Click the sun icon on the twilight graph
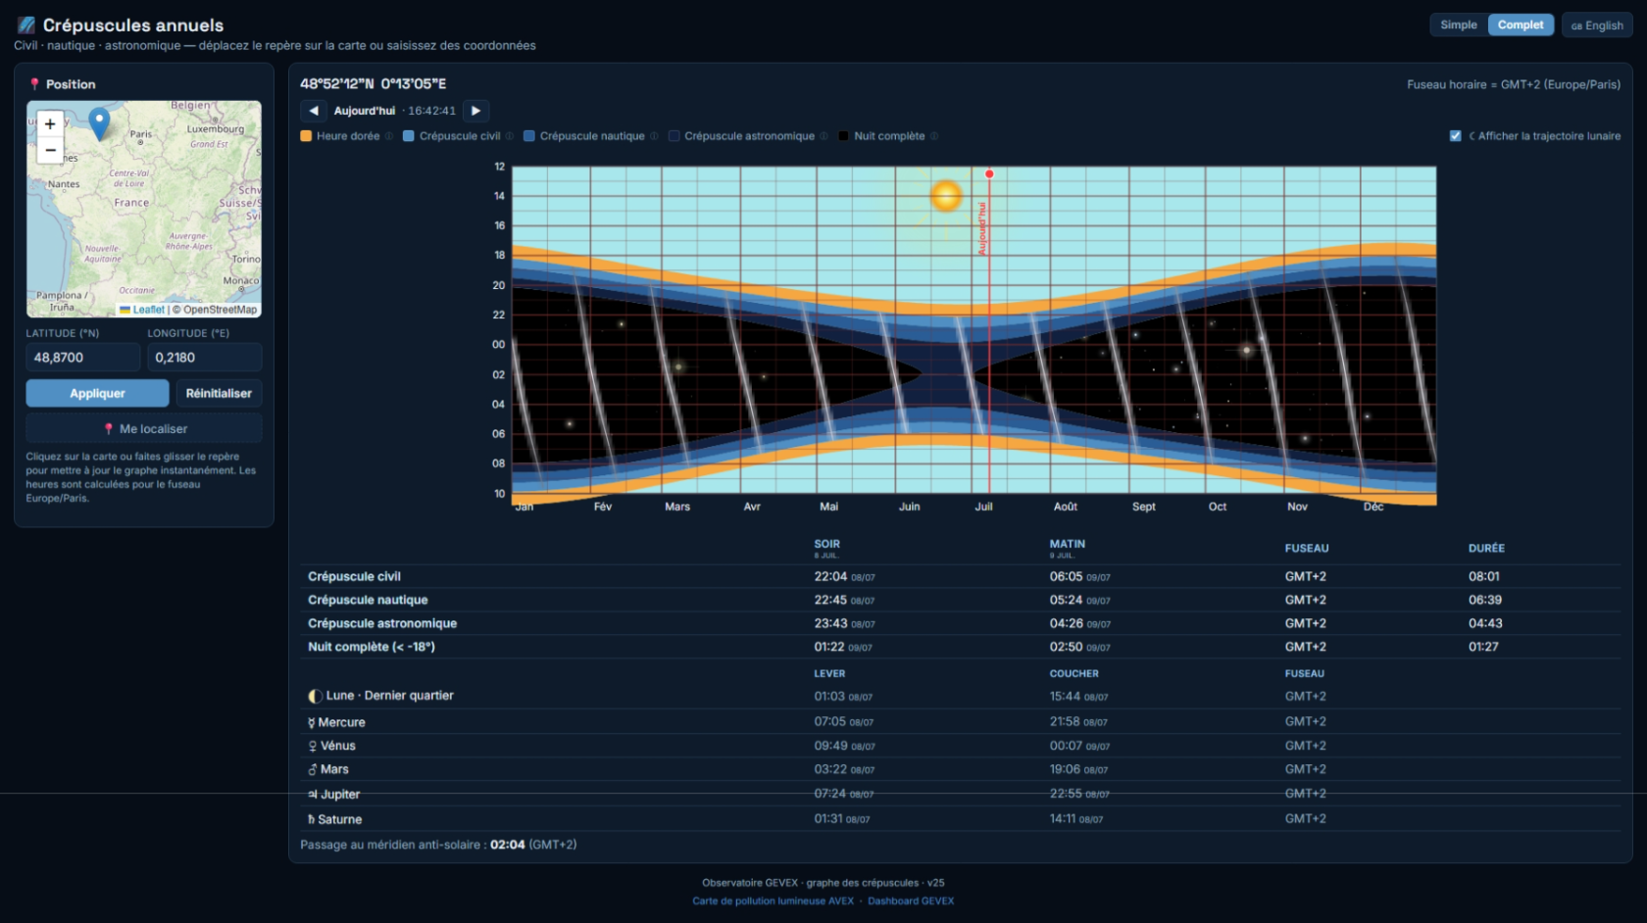Viewport: 1647px width, 923px height. tap(946, 196)
